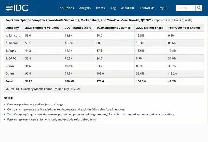
Task: Click Others' 92.4 shipment value
Action: point(28,73)
